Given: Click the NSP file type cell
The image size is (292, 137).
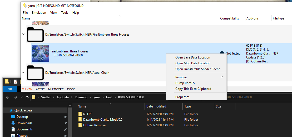Looking at the screenshot, I should point(275,53).
